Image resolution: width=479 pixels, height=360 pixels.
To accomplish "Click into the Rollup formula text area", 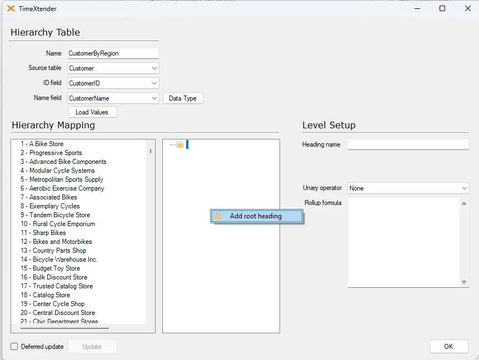I will tap(403, 242).
